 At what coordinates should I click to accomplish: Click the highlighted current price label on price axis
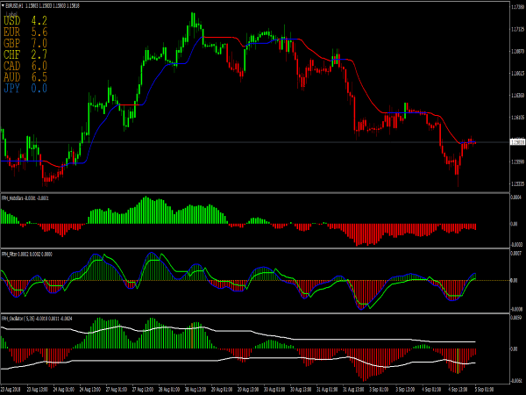(517, 142)
